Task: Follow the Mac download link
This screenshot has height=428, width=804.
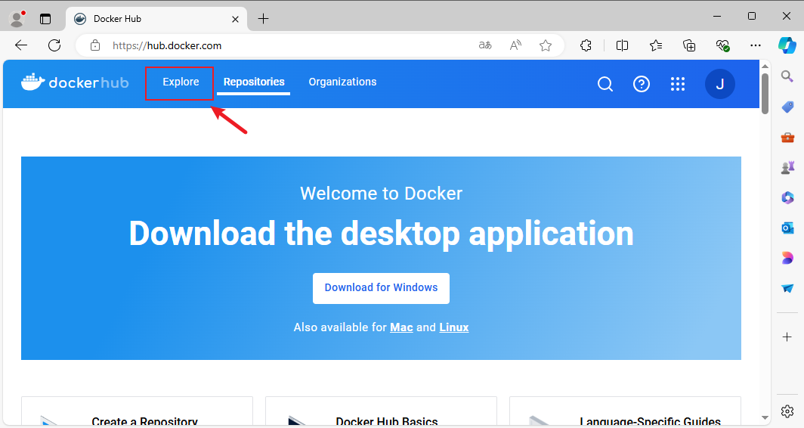Action: click(x=401, y=327)
